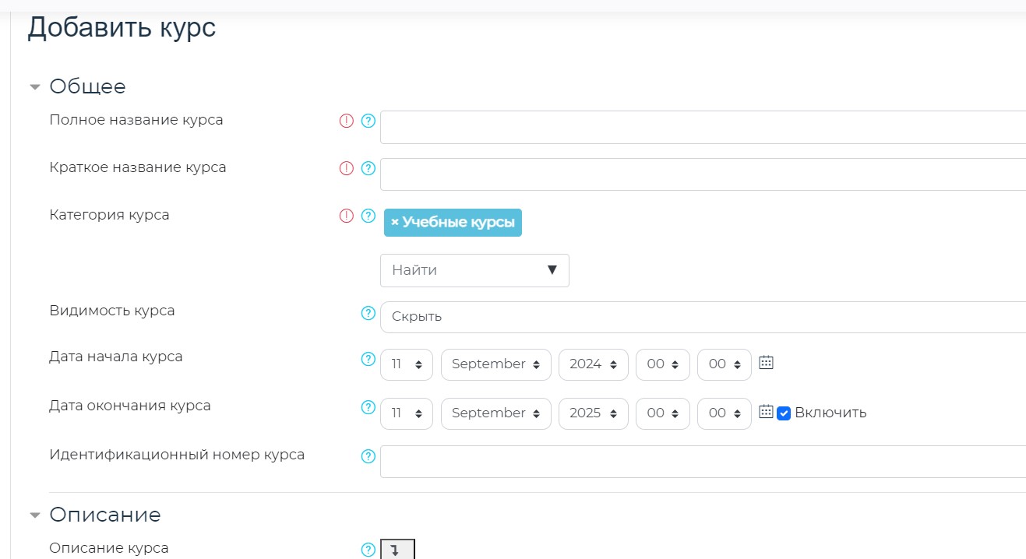Open help for Категория курса

[368, 216]
